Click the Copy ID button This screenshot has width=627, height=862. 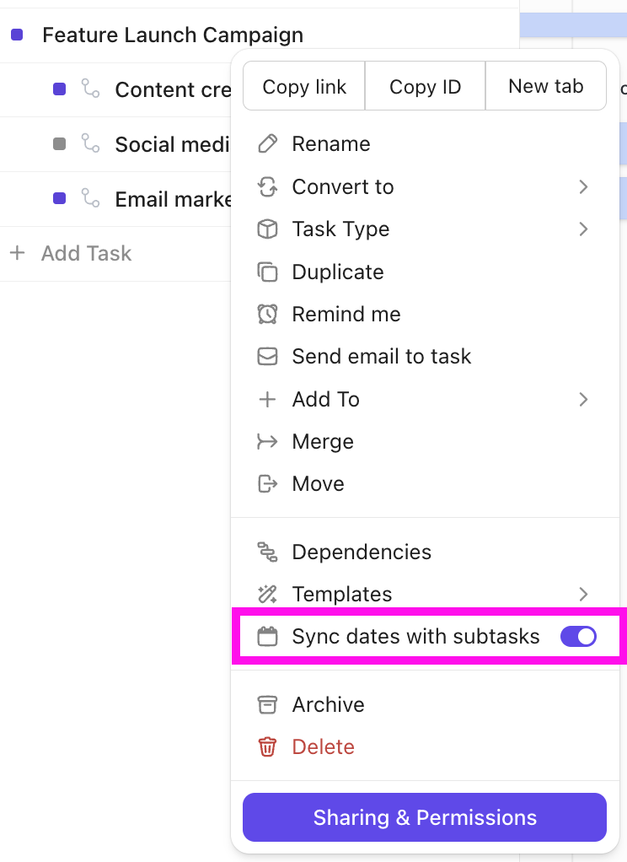(x=426, y=86)
